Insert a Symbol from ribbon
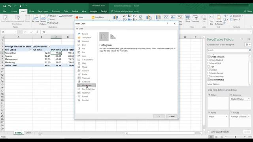Screen dimensions: 253x142 pyautogui.click(x=235, y=19)
